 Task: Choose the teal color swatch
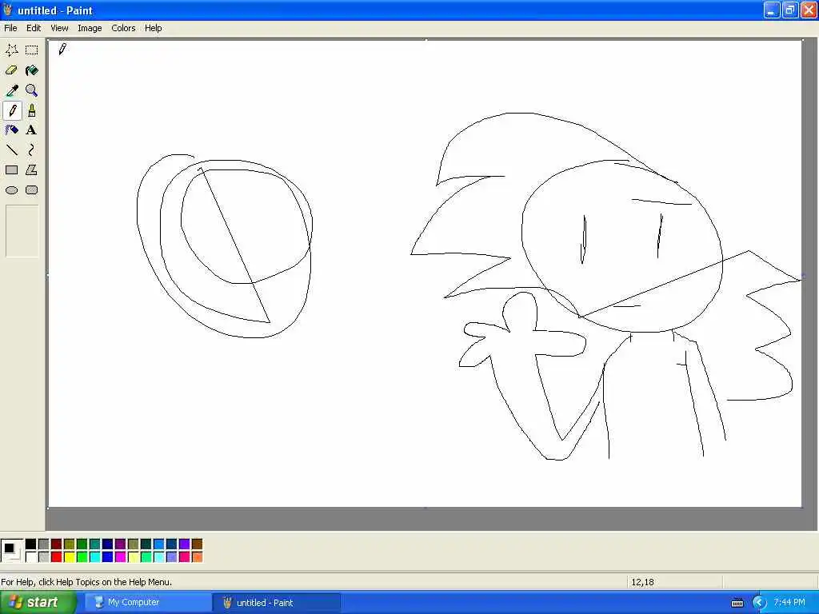94,544
